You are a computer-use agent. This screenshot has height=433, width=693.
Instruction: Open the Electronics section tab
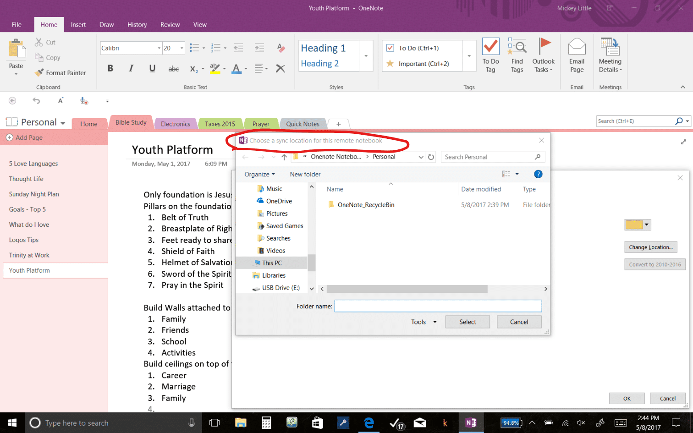click(176, 124)
